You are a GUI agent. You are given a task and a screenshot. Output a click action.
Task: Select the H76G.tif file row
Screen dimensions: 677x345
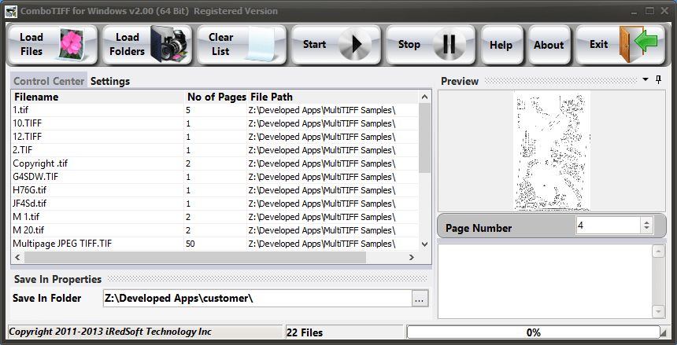pyautogui.click(x=215, y=190)
